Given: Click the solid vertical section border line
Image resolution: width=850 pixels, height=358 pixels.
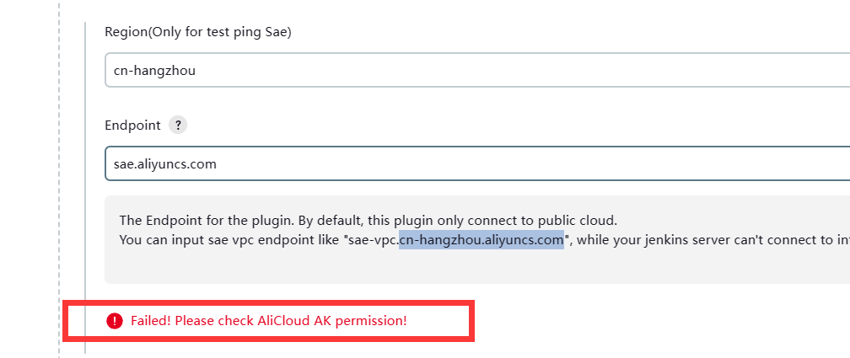Looking at the screenshot, I should point(85,187).
